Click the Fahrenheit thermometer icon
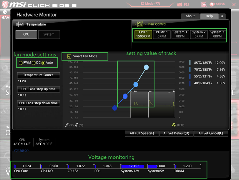The image size is (239, 180). tap(76, 125)
